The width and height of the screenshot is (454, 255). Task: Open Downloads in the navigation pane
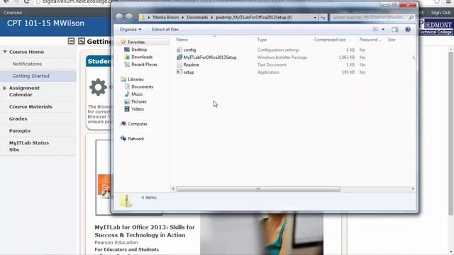pos(142,57)
